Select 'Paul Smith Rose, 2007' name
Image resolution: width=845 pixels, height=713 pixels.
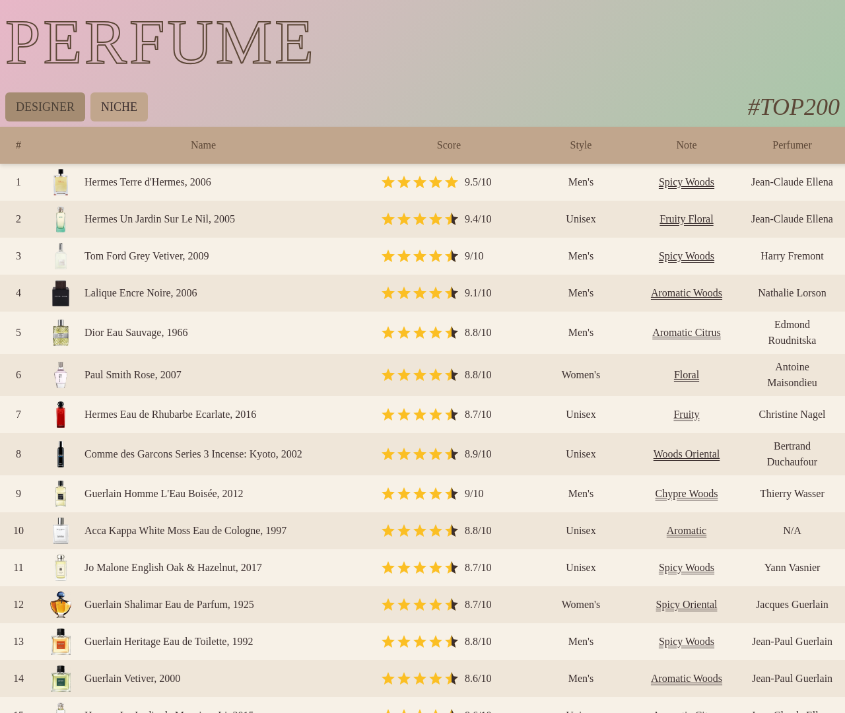click(133, 375)
